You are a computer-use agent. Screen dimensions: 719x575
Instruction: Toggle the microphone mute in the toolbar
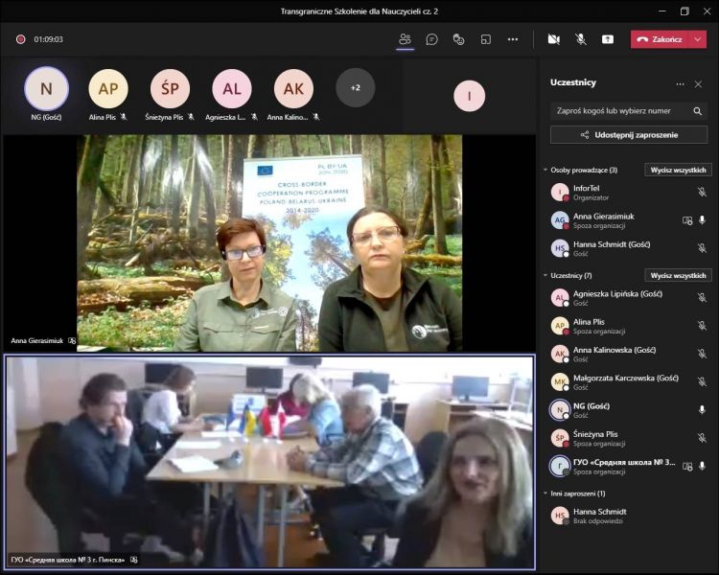coord(581,39)
